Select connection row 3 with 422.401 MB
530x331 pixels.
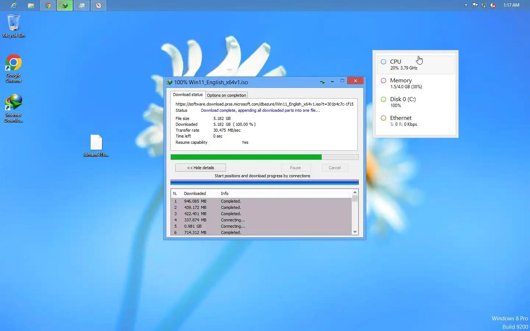pyautogui.click(x=261, y=214)
